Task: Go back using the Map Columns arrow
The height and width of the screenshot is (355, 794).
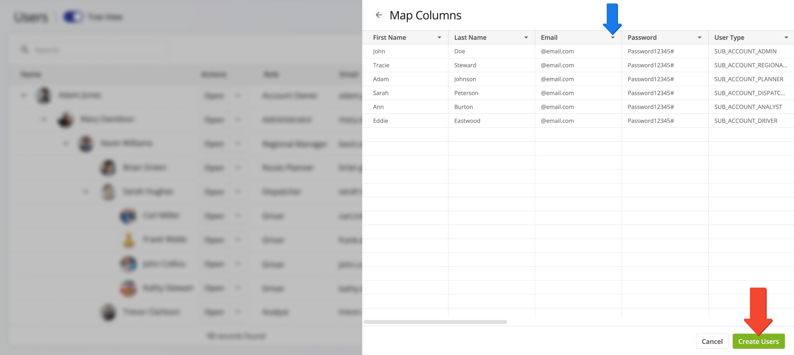Action: (x=379, y=15)
